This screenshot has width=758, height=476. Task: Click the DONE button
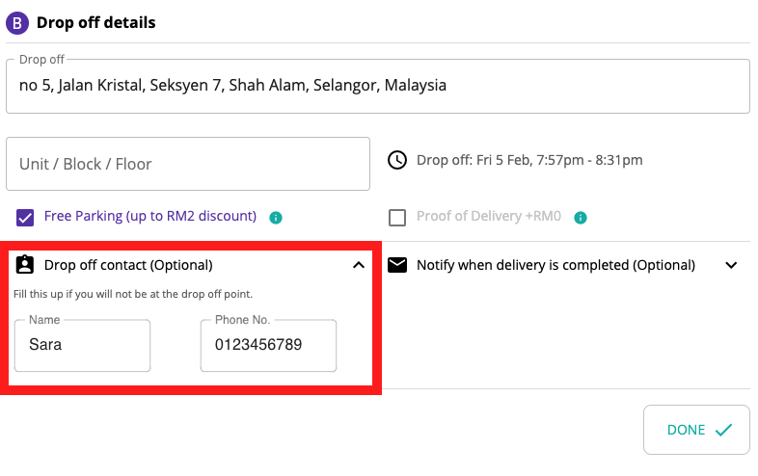tap(696, 430)
